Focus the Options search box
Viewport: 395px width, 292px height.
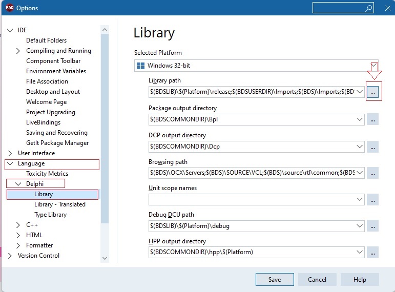pos(343,8)
